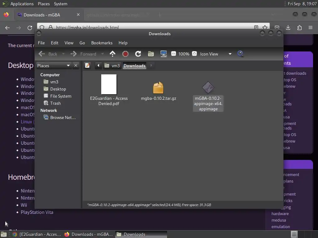Screen dimensions: 318x238
Task: Reload the mGBA page in Firefox
Action: (x=30, y=28)
